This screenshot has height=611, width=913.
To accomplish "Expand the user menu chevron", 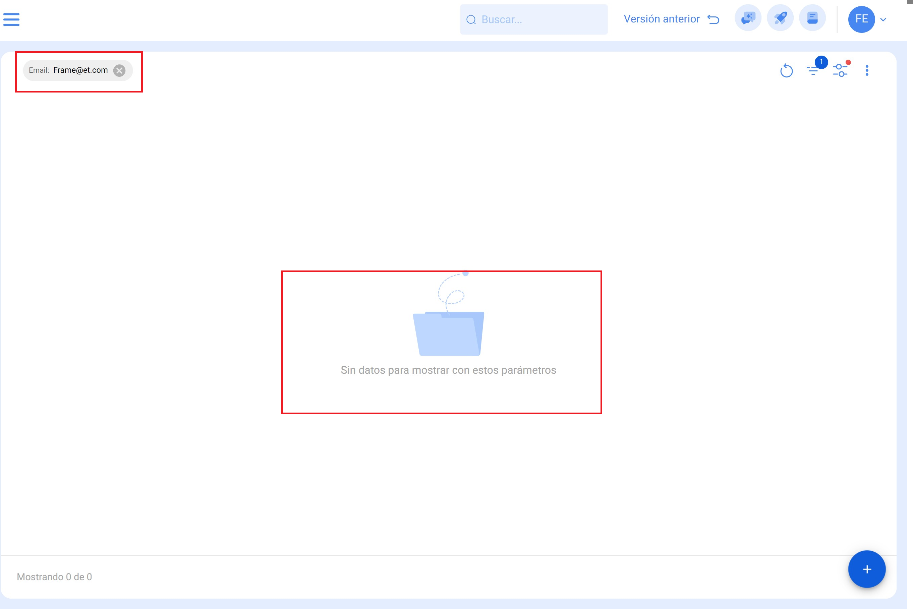I will [883, 19].
